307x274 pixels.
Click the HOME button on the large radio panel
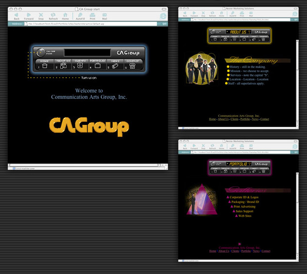click(45, 64)
